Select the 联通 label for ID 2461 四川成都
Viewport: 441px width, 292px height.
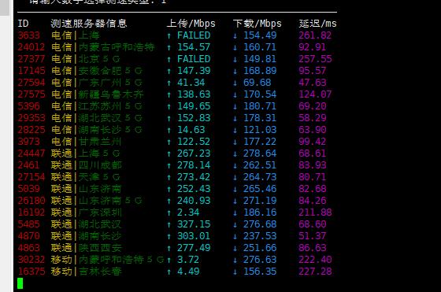(x=61, y=165)
